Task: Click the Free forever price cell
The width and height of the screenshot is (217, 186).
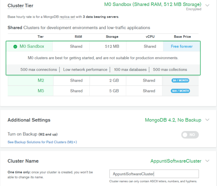Action: [182, 46]
